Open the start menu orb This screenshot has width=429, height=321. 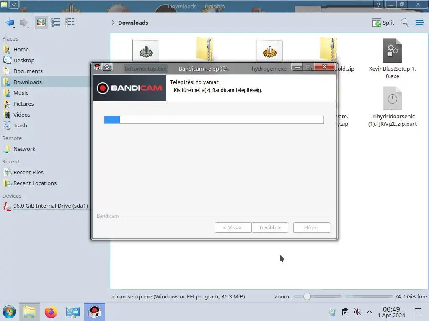(x=9, y=312)
